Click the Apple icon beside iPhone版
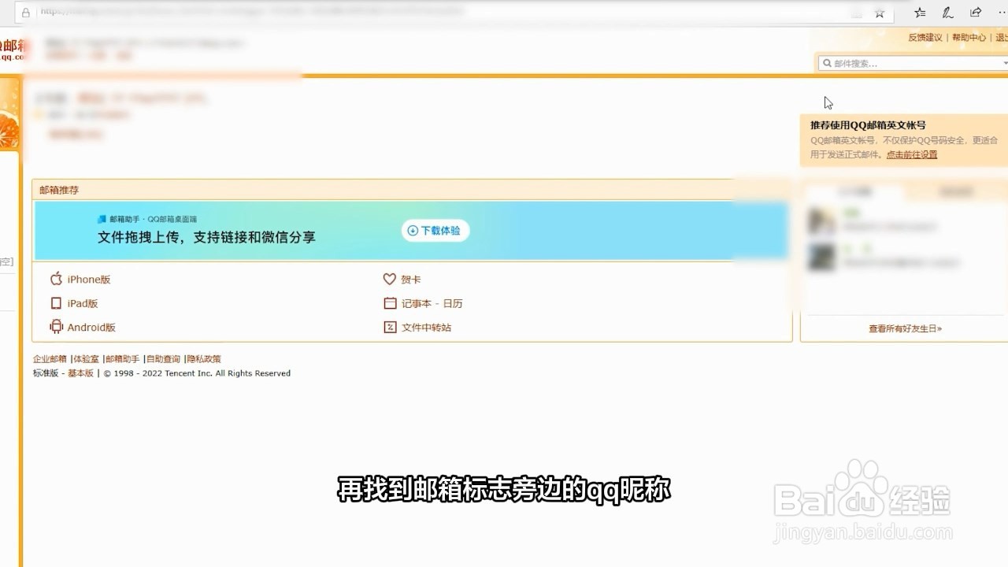The image size is (1008, 567). coord(56,279)
